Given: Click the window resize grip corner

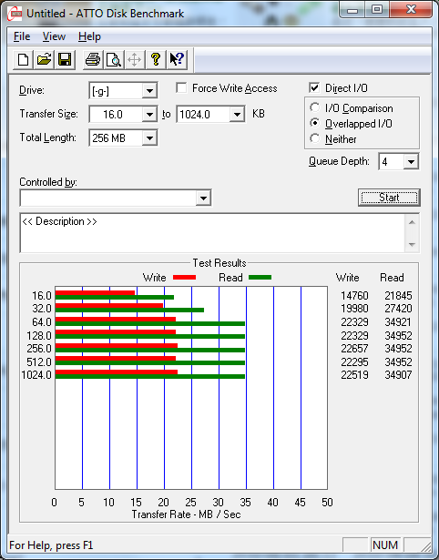Looking at the screenshot, I should (425, 545).
